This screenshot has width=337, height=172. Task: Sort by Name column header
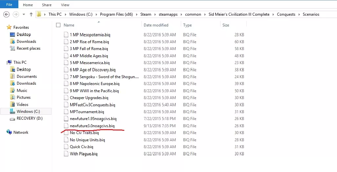click(x=69, y=25)
